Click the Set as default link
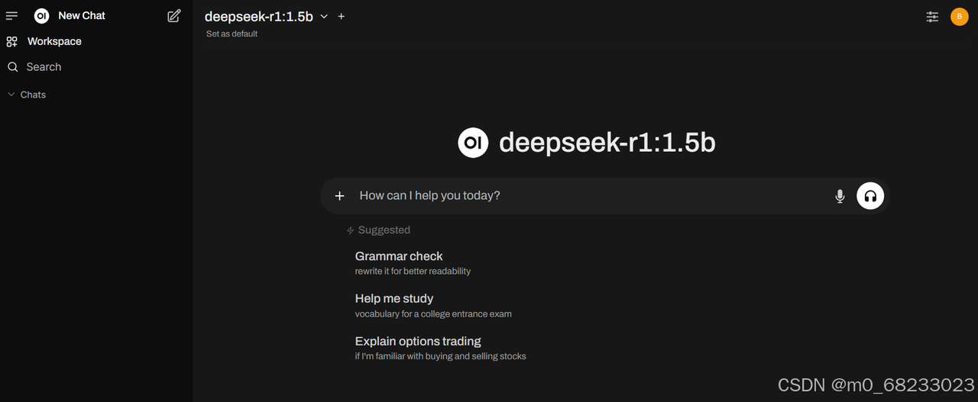This screenshot has width=978, height=402. [232, 34]
